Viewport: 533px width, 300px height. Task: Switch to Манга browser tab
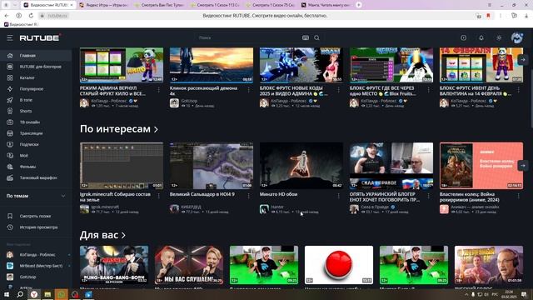click(x=326, y=5)
